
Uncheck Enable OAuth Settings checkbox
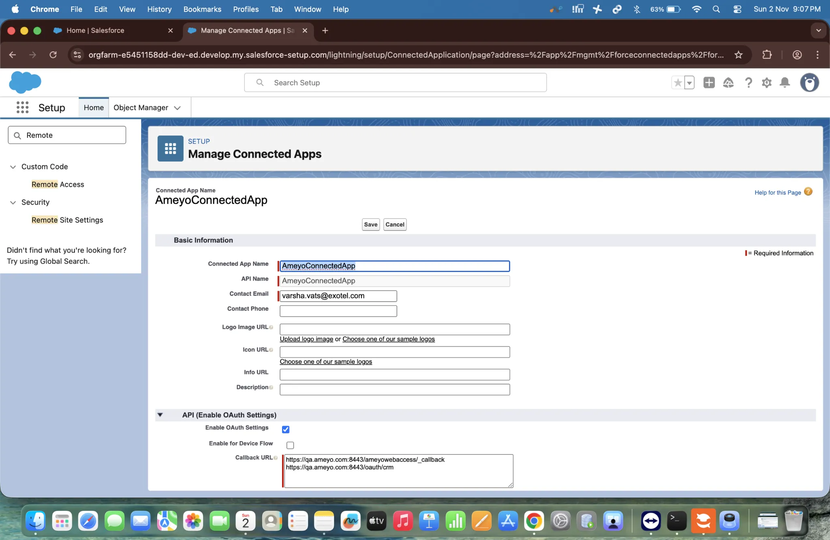(x=286, y=429)
